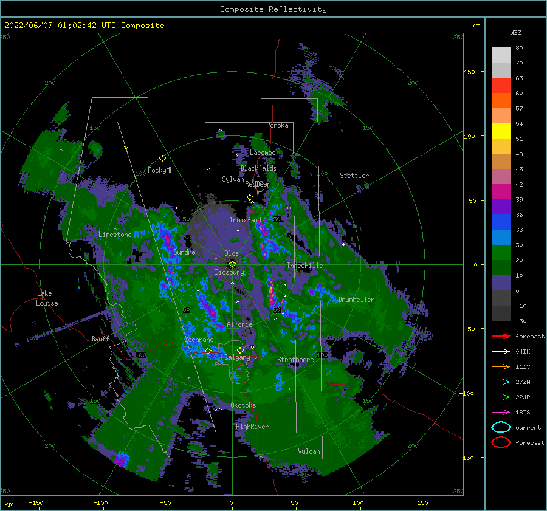Image resolution: width=547 pixels, height=511 pixels.
Task: Select the RedDeer city label
Action: point(258,184)
